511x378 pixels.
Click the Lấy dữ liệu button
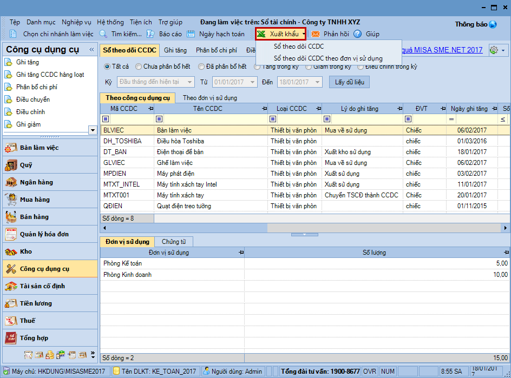[x=349, y=82]
